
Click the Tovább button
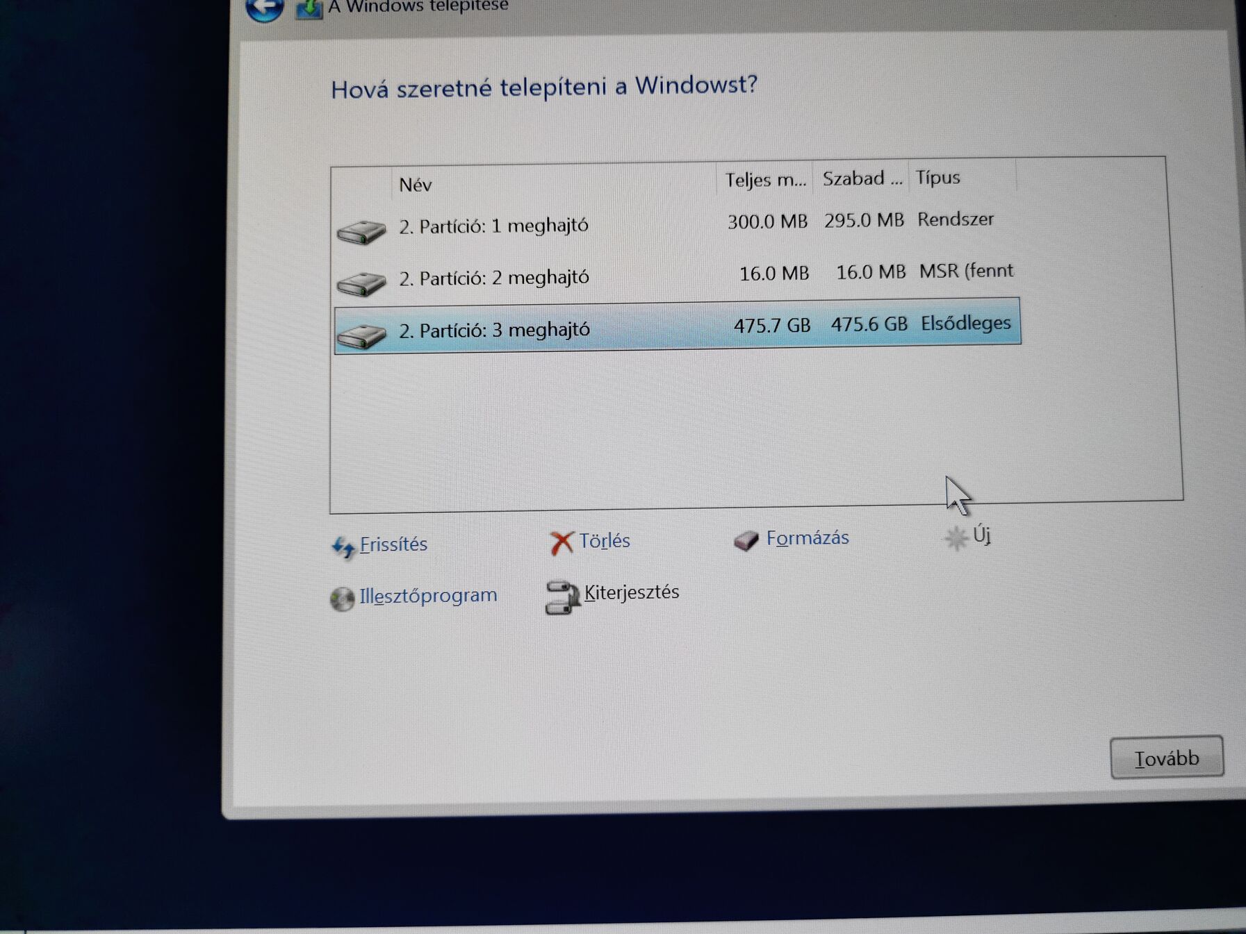1167,758
